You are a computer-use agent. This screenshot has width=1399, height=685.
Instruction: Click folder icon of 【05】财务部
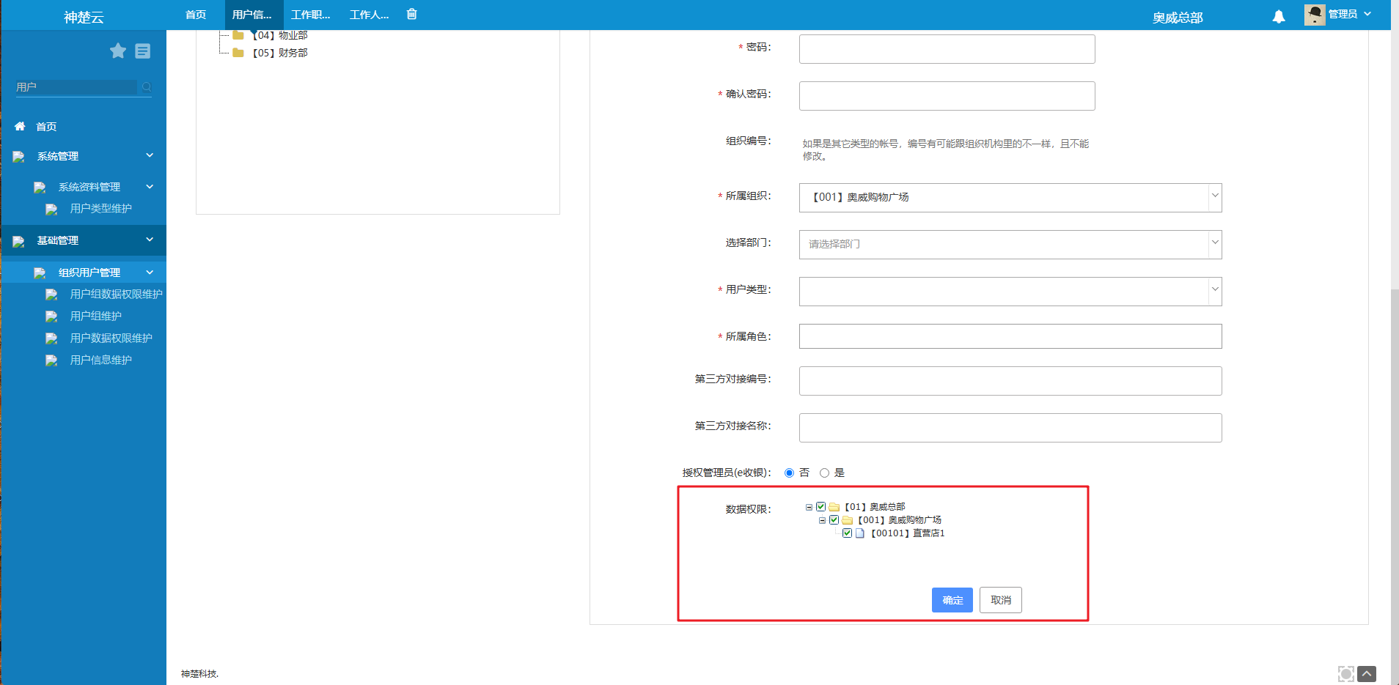pyautogui.click(x=238, y=53)
